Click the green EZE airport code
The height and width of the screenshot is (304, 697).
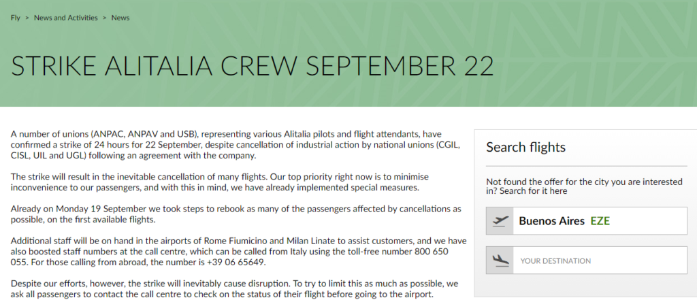(x=600, y=221)
